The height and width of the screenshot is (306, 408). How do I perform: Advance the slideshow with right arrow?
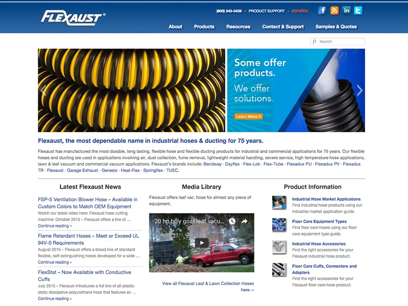[x=360, y=90]
